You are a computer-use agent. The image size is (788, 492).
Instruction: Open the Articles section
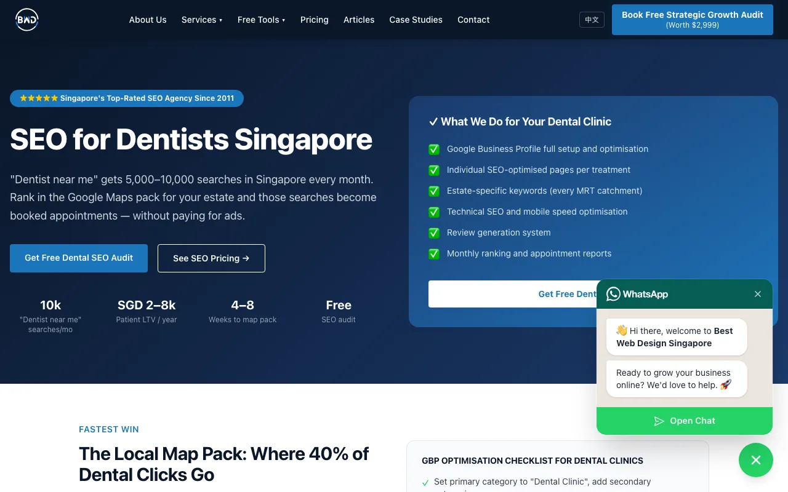pyautogui.click(x=359, y=20)
